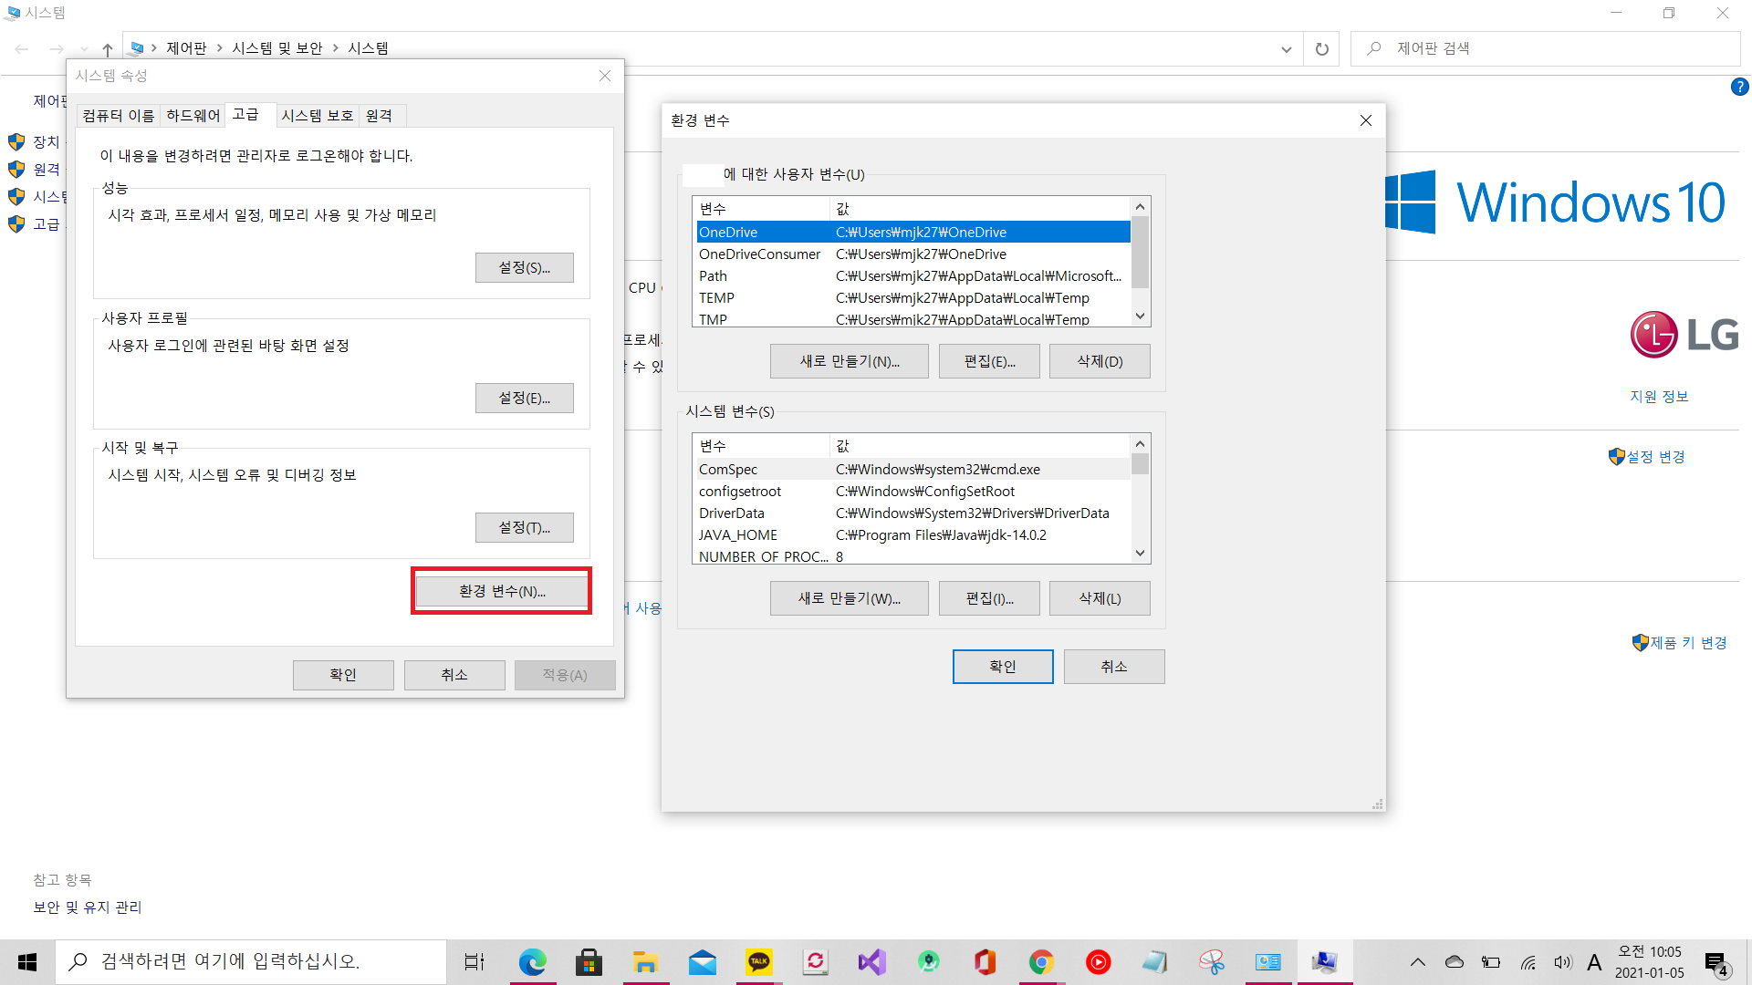
Task: Click the 환경 변수(N)... button
Action: (501, 591)
